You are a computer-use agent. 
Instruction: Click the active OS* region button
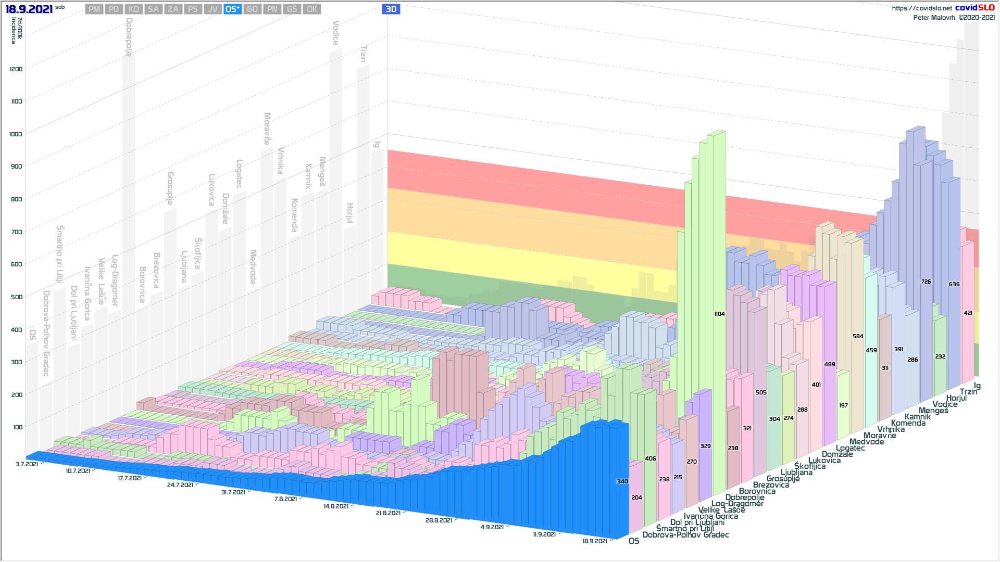[232, 9]
